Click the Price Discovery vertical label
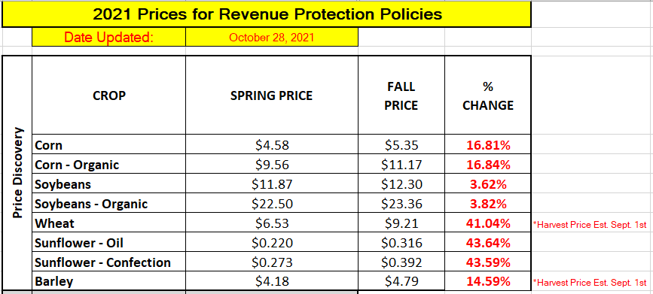This screenshot has width=653, height=294. [17, 173]
